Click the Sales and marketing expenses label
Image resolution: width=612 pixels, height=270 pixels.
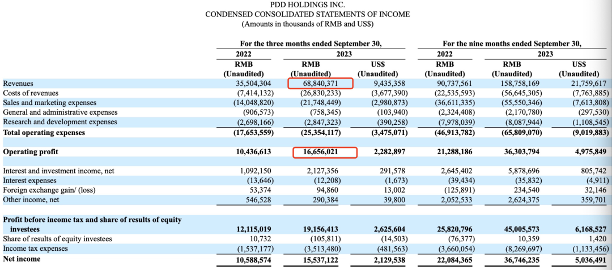tap(49, 103)
